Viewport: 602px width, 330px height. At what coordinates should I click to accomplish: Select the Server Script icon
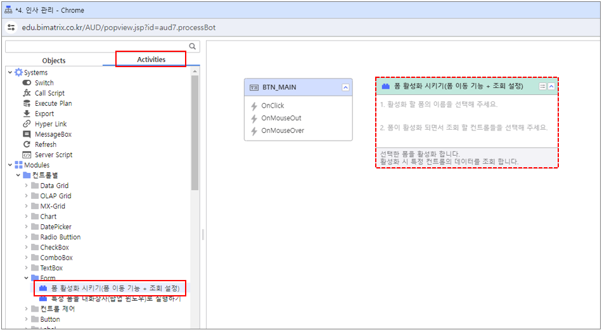coord(27,155)
